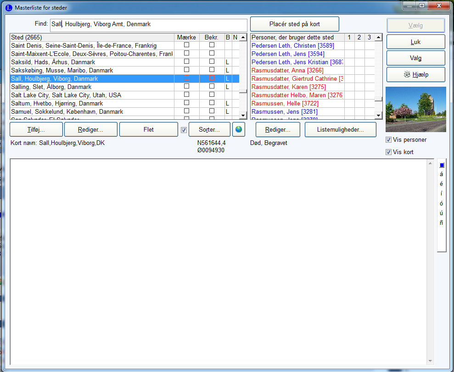Viewport: 454px width, 372px height.
Task: Toggle the checkbox left of the Sorter button
Action: click(x=184, y=130)
